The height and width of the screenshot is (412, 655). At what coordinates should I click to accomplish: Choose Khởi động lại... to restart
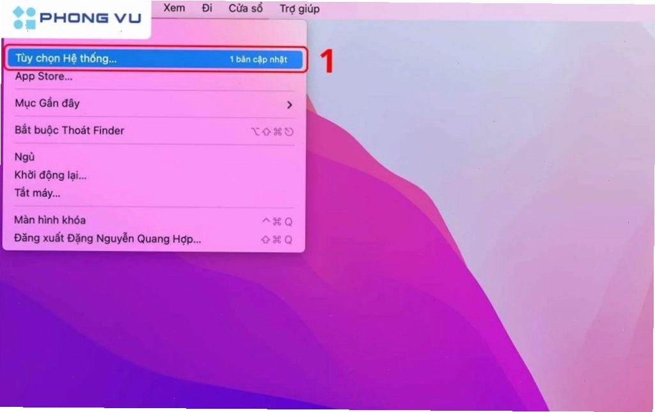point(155,175)
